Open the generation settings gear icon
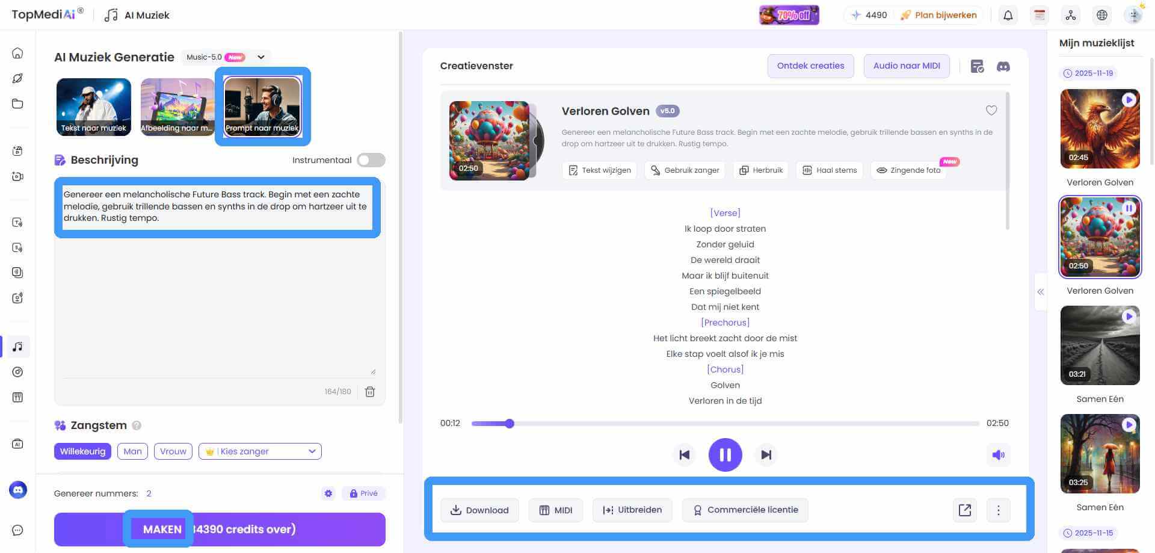1155x553 pixels. 328,493
